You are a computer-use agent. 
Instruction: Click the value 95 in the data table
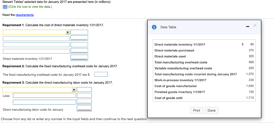tap(252, 44)
